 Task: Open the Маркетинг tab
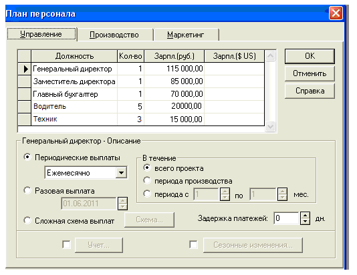pos(186,35)
